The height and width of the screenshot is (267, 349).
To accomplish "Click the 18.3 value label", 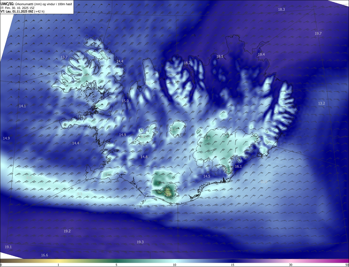I will 281,10.
